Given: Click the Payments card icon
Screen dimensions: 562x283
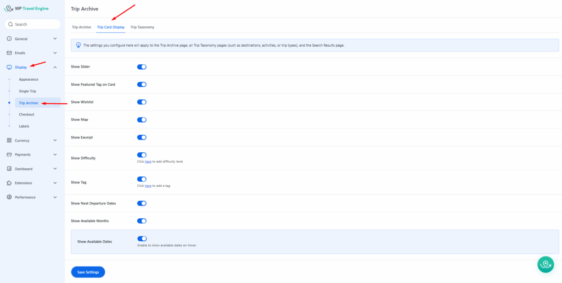Looking at the screenshot, I should [9, 155].
